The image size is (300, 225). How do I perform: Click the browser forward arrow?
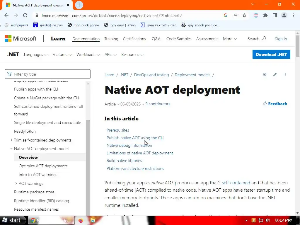click(x=16, y=16)
